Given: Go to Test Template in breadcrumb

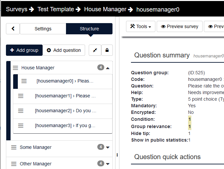Looking at the screenshot, I should 55,9.
